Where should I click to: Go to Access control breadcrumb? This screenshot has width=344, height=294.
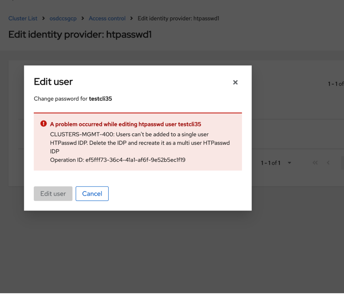pos(107,18)
